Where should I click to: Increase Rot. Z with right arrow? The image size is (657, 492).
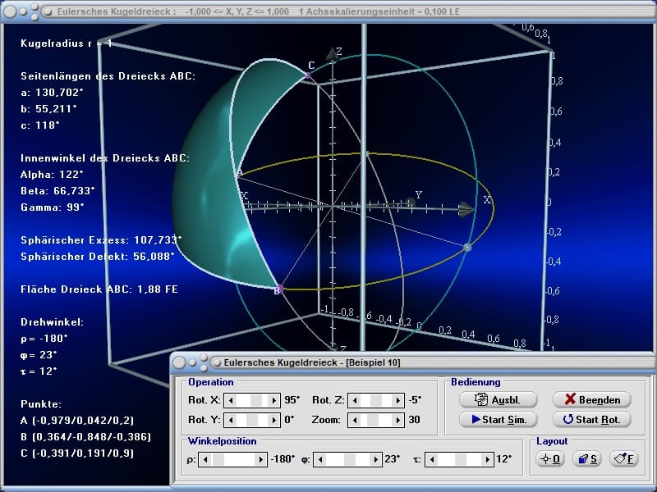click(398, 400)
